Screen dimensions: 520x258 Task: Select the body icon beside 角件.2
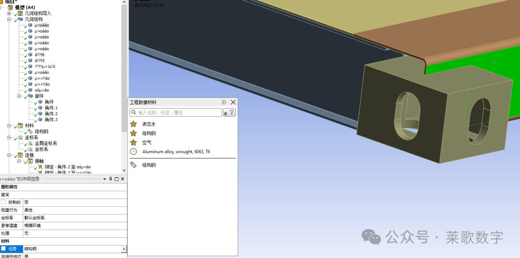[x=40, y=114]
